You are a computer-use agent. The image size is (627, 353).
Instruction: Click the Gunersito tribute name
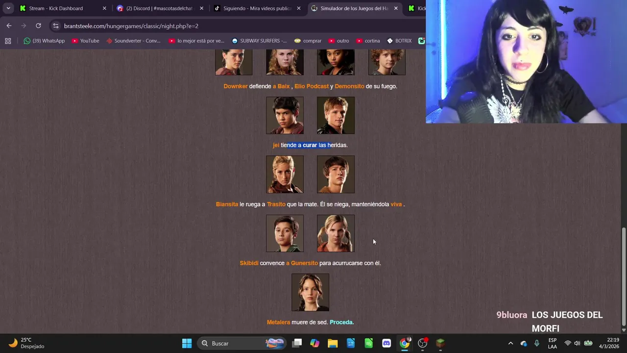coord(304,263)
